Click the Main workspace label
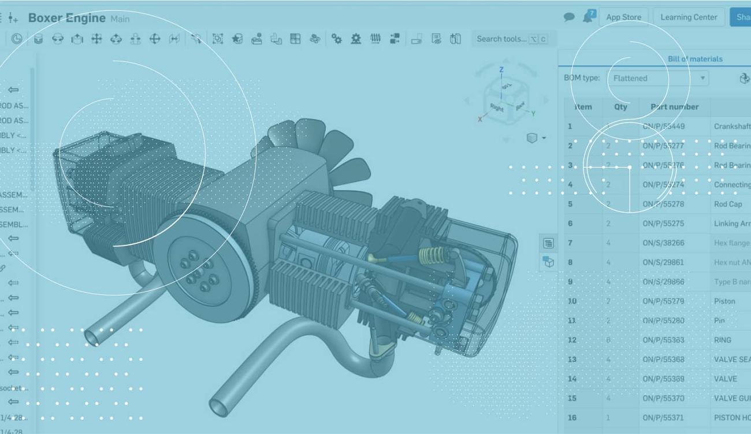This screenshot has width=751, height=434. pyautogui.click(x=121, y=18)
